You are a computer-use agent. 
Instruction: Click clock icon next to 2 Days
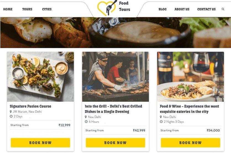11,117
